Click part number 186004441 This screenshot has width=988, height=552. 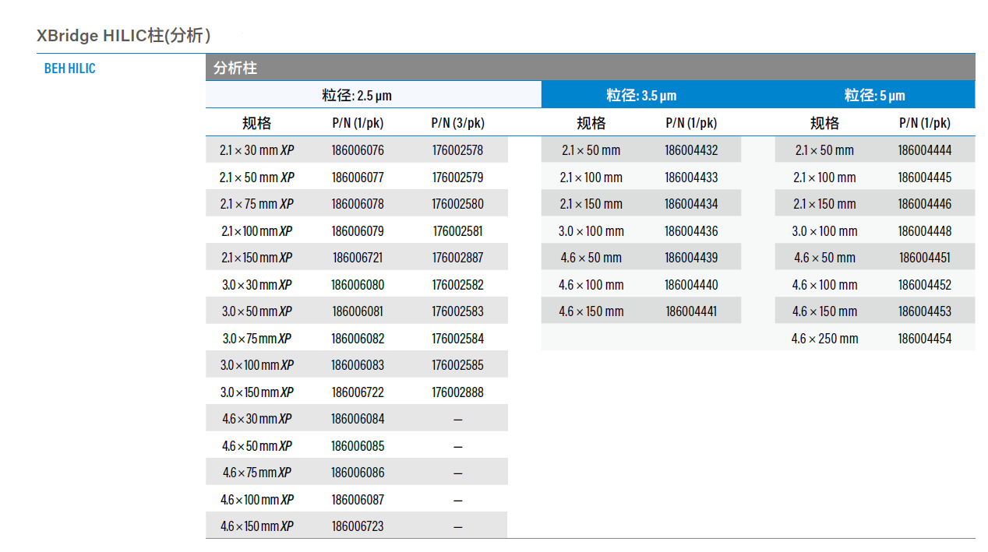pos(691,311)
